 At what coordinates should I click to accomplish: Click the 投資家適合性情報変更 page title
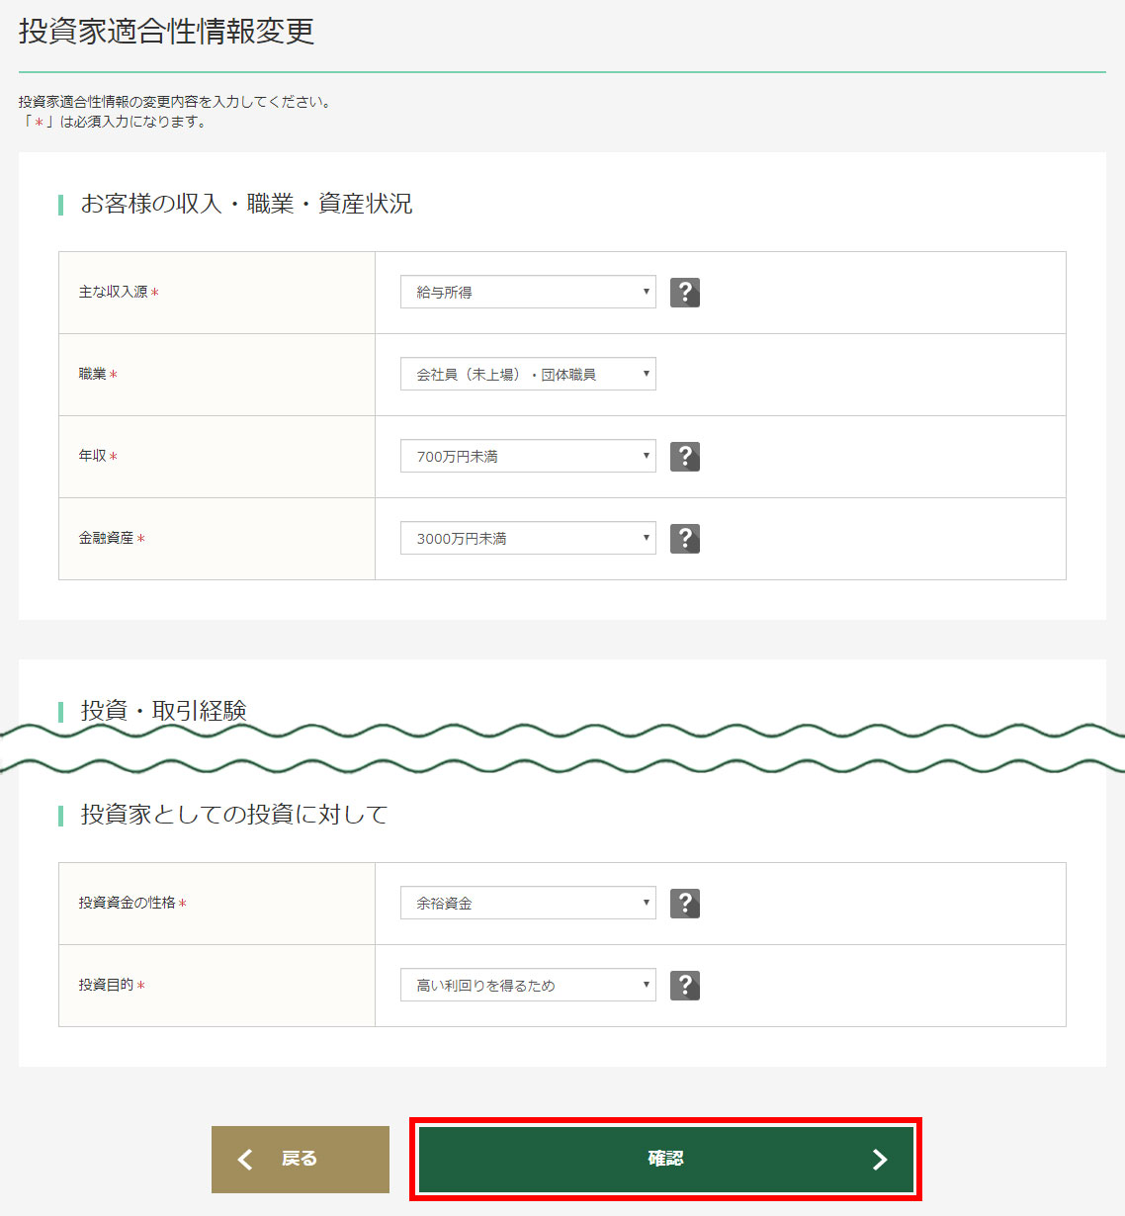[166, 31]
